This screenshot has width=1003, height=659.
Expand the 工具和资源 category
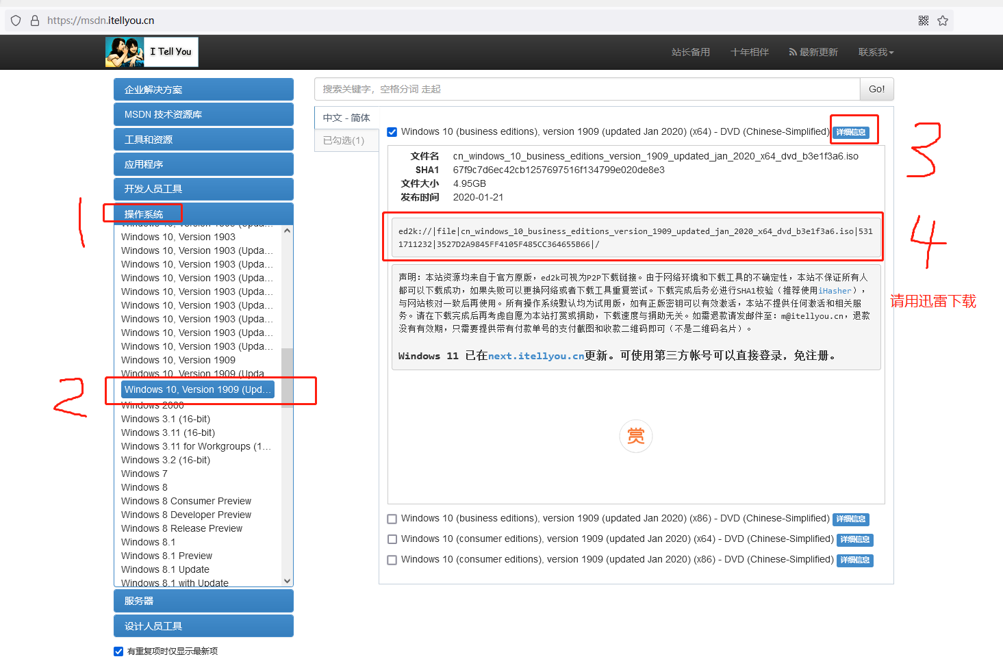pos(203,140)
